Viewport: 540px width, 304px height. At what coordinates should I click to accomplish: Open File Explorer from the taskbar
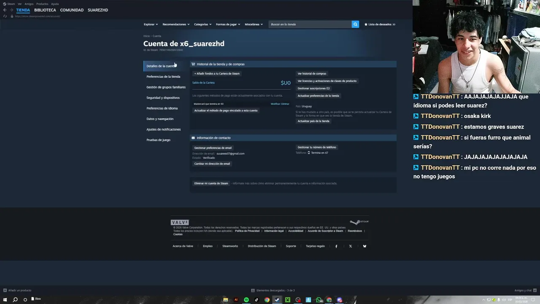pyautogui.click(x=226, y=300)
